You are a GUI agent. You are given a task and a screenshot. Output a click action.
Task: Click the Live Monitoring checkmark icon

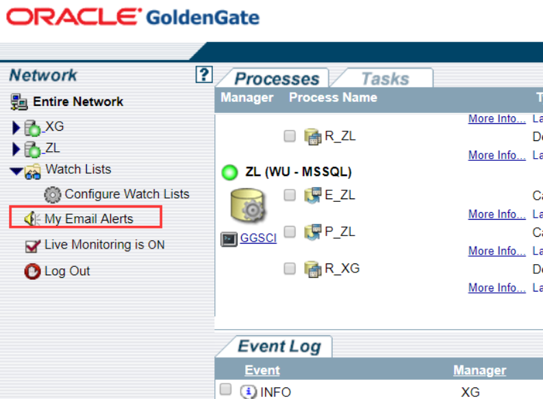click(x=33, y=245)
